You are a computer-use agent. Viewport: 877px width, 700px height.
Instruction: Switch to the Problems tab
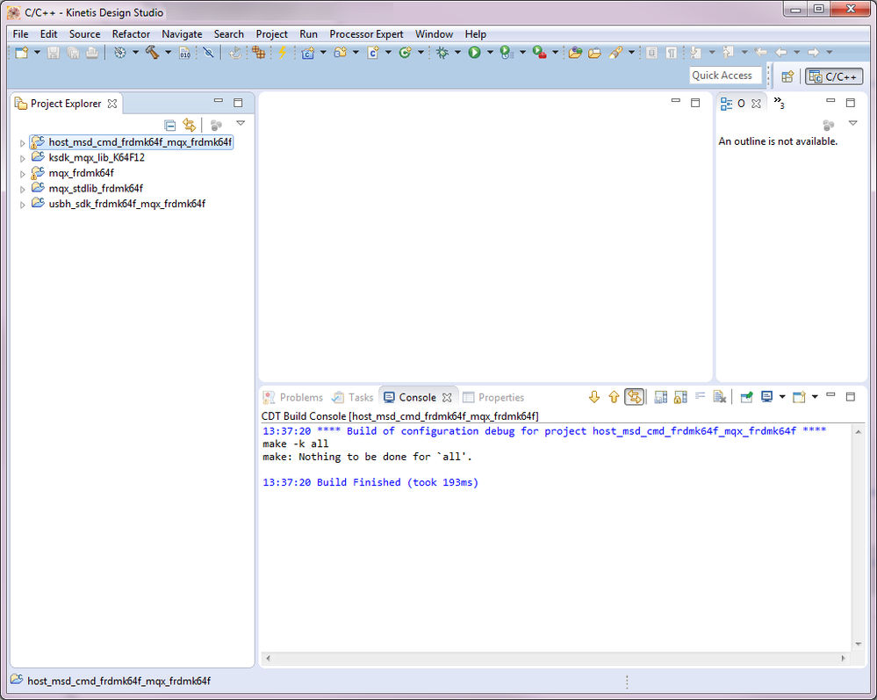pos(293,397)
